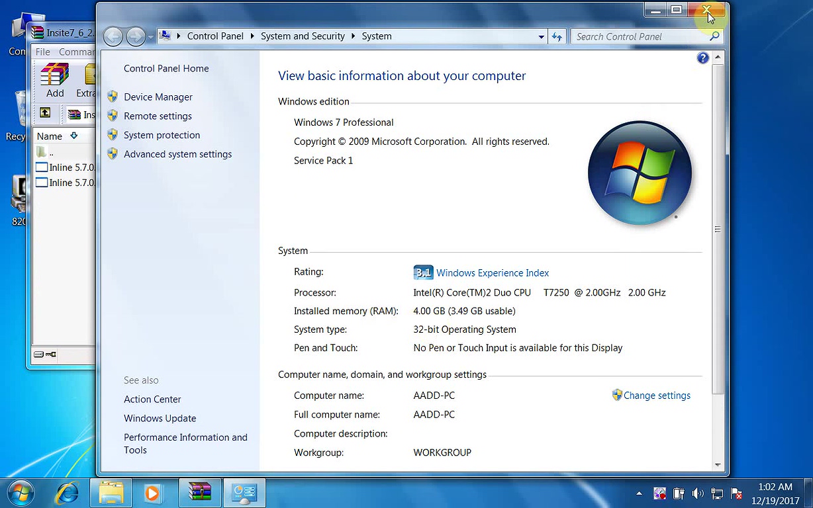This screenshot has height=508, width=813.
Task: Open Windows Media Player from taskbar
Action: pyautogui.click(x=153, y=493)
